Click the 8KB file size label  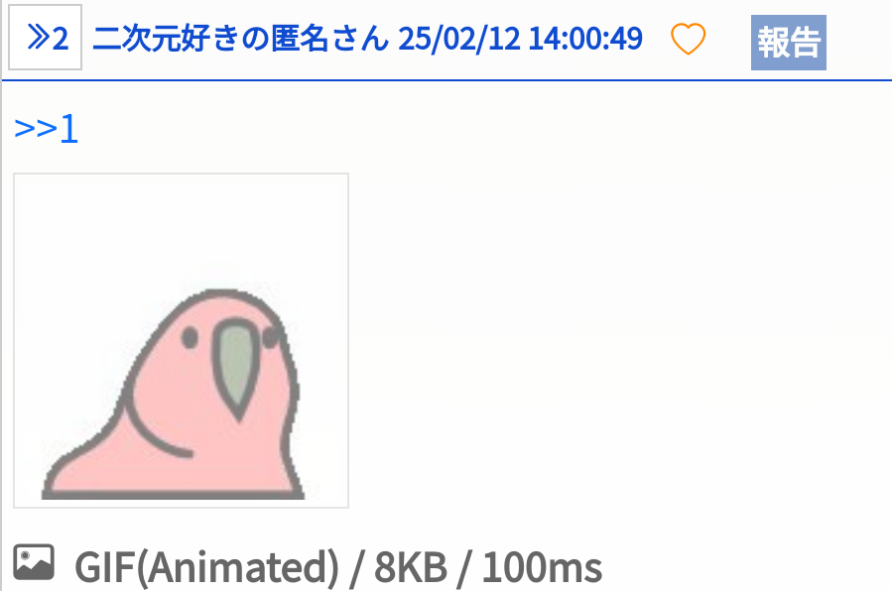pyautogui.click(x=411, y=567)
